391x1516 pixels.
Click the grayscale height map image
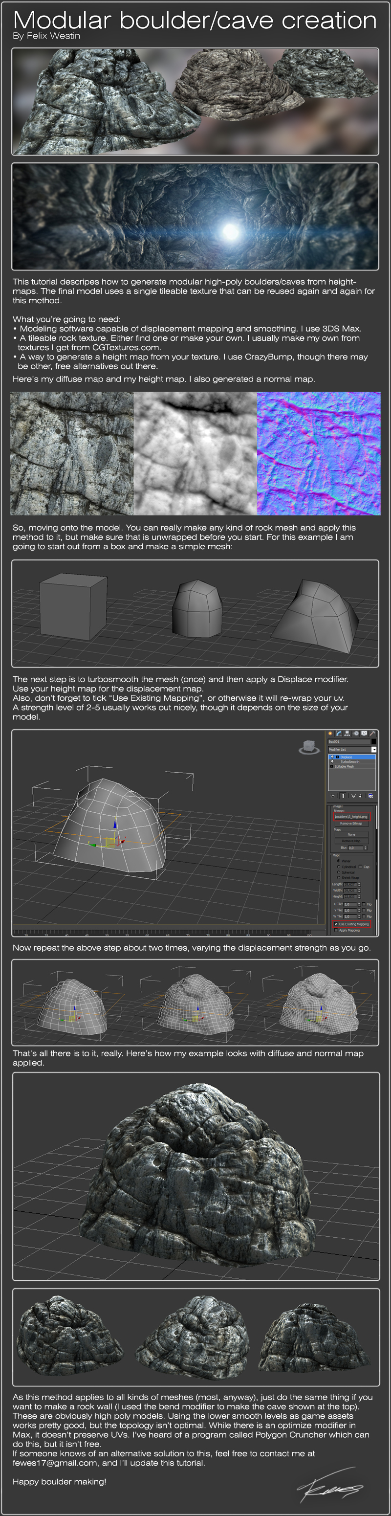click(195, 454)
